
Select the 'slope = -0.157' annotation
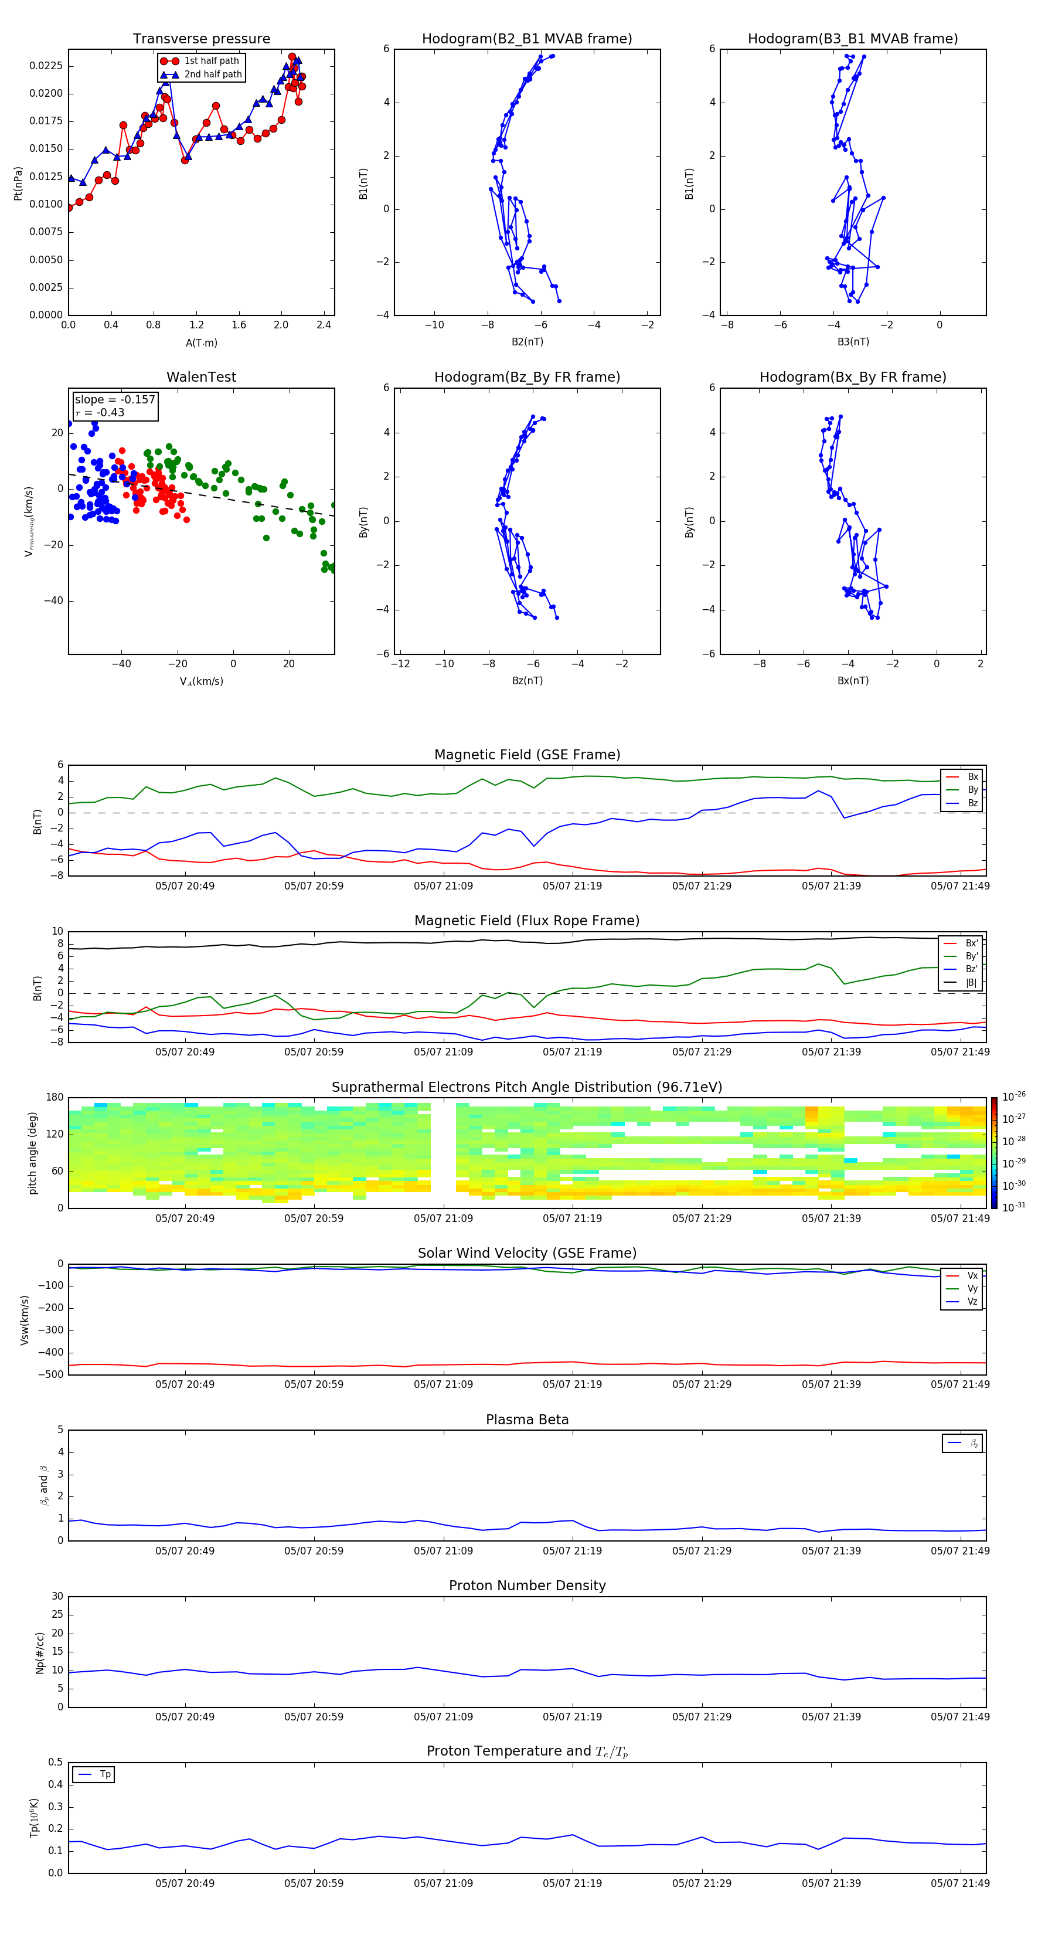coord(115,400)
